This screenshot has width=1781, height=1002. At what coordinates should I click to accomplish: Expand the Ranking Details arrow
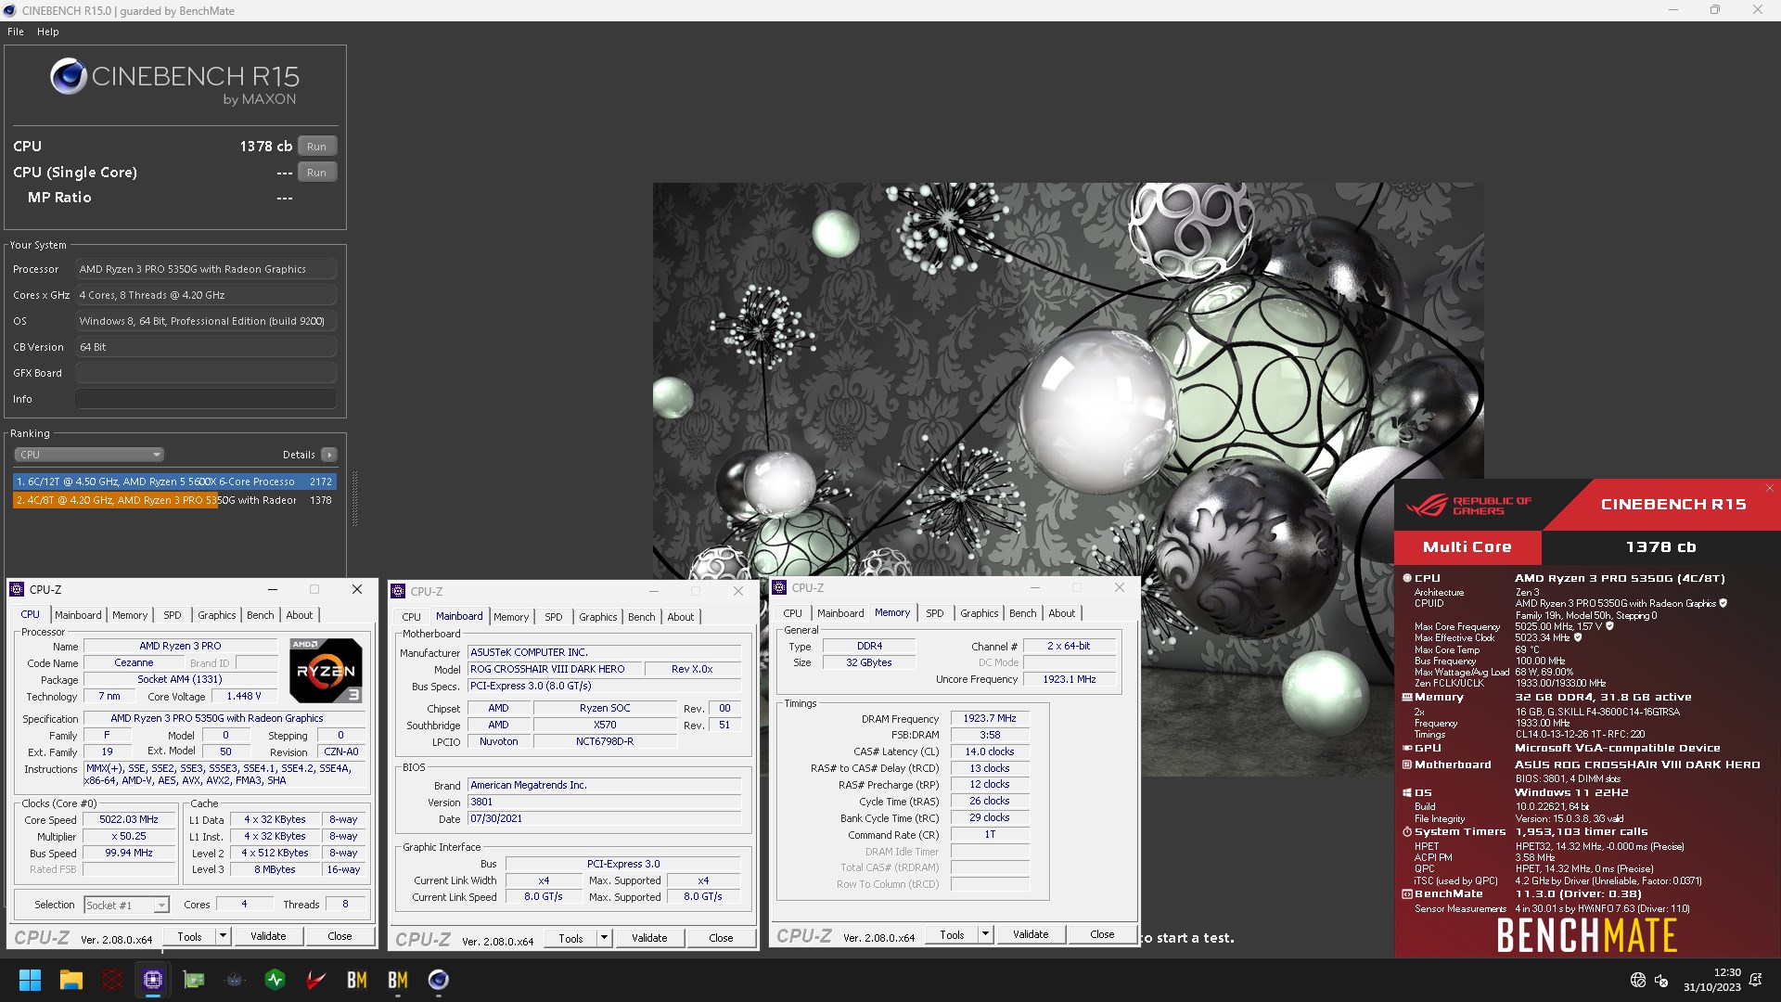pos(329,455)
